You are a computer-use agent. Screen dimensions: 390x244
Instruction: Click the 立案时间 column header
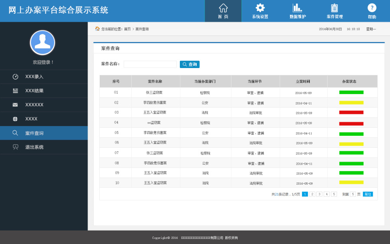303,81
